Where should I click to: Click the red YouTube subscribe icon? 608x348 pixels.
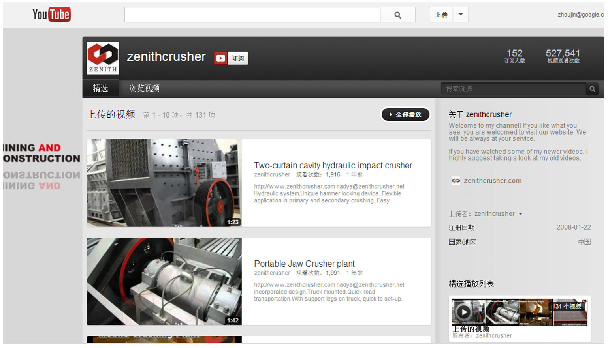pos(220,58)
